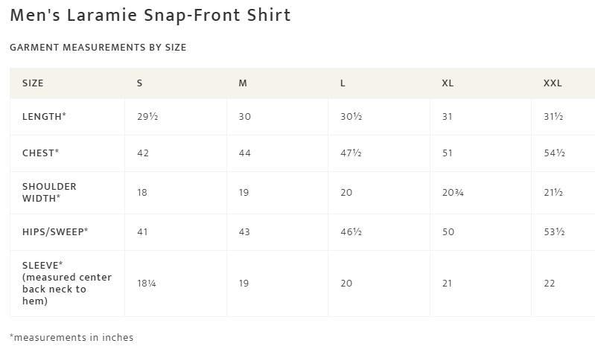Click the SIZE column header
595x352 pixels.
pyautogui.click(x=33, y=83)
